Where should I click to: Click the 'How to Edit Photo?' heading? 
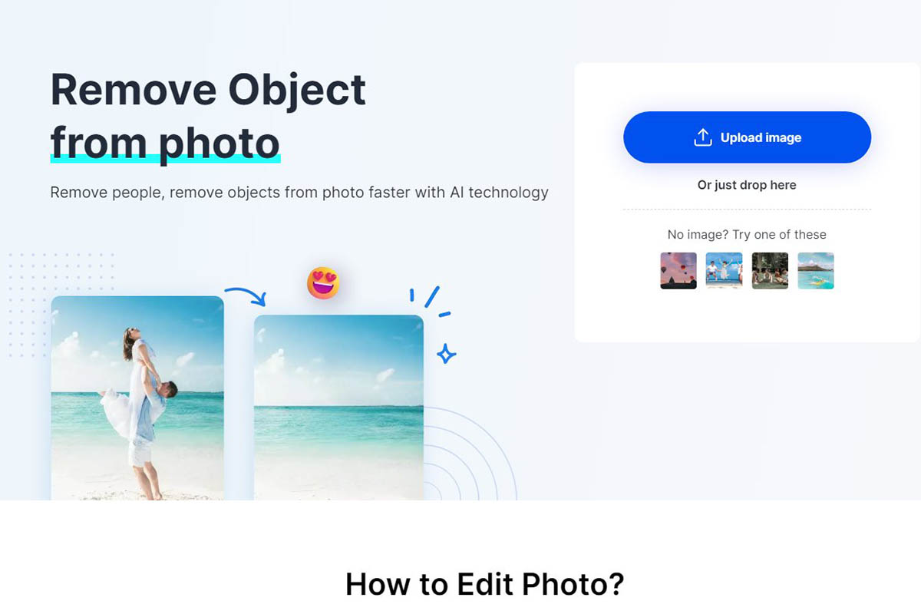(x=484, y=584)
